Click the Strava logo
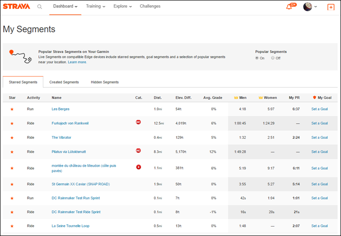 tap(16, 7)
